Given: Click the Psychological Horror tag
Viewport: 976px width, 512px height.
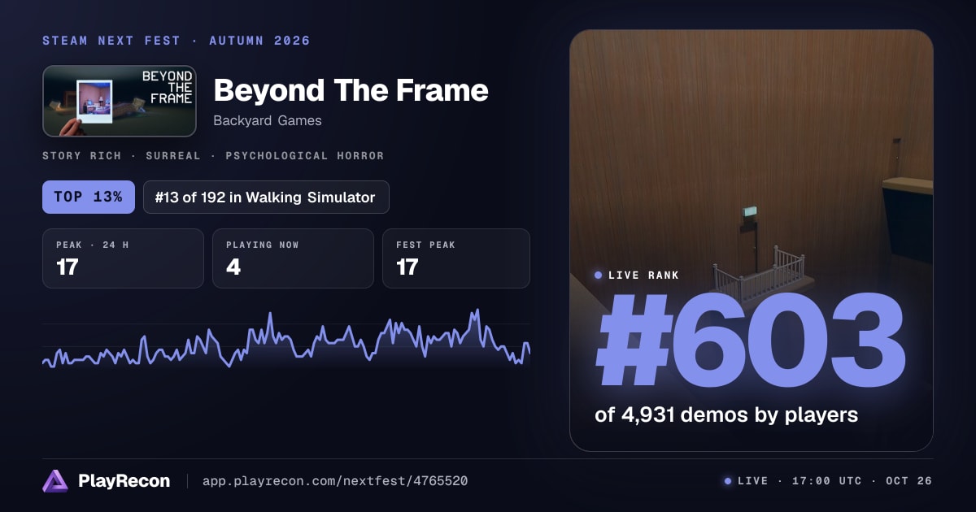Looking at the screenshot, I should (x=305, y=155).
